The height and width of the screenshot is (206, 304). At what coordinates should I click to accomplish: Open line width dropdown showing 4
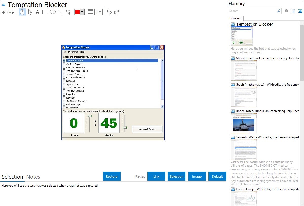click(x=98, y=12)
